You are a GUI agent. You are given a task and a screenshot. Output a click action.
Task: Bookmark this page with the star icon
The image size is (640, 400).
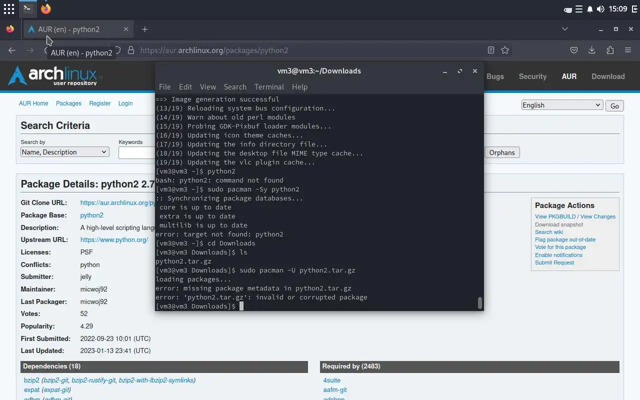click(505, 50)
